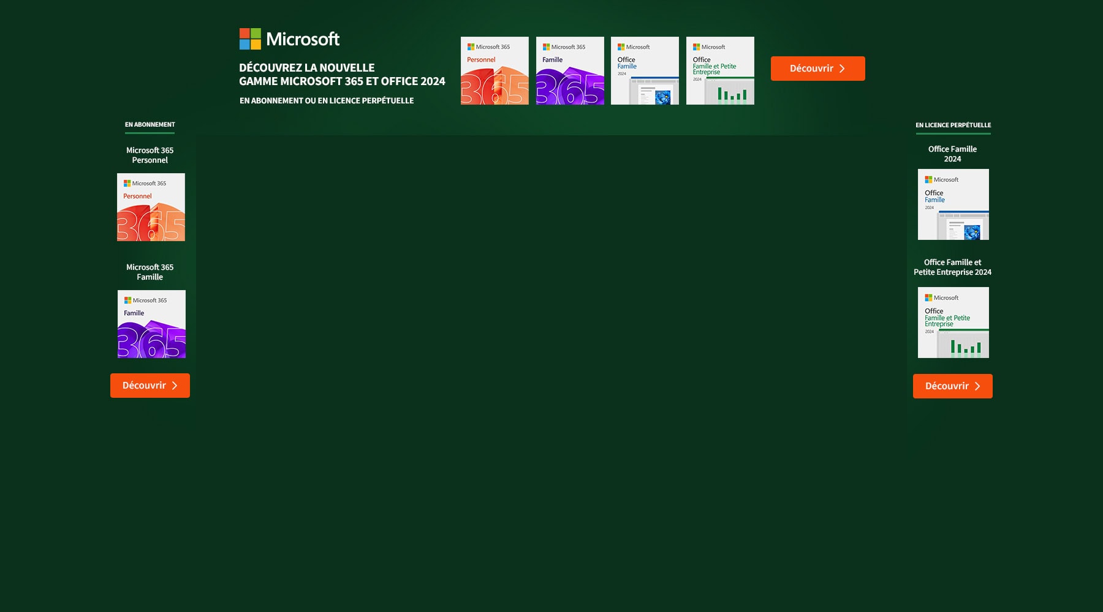Click the 'EN LICENCE PERPÉTUELLE' heading on the right
This screenshot has height=612, width=1103.
point(953,125)
